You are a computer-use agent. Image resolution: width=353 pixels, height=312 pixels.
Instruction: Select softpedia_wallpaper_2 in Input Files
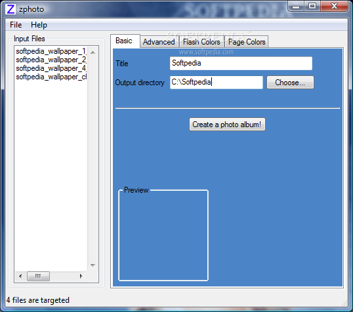tap(51, 60)
